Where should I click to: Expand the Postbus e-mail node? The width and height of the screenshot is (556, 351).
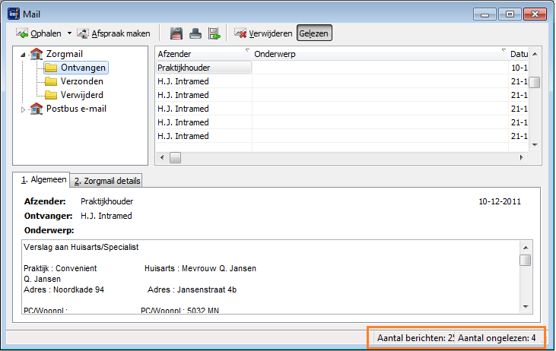pyautogui.click(x=23, y=109)
